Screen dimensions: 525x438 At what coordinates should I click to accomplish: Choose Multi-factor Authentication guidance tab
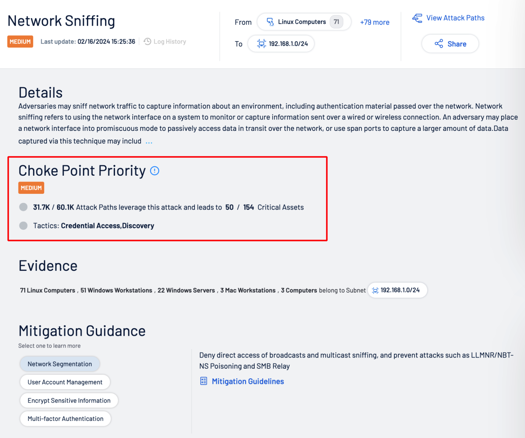66,419
